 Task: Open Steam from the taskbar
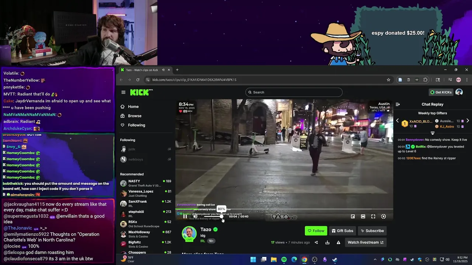(x=335, y=259)
